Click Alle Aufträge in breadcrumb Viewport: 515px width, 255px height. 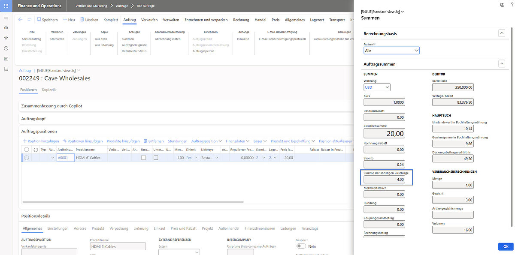pyautogui.click(x=145, y=6)
